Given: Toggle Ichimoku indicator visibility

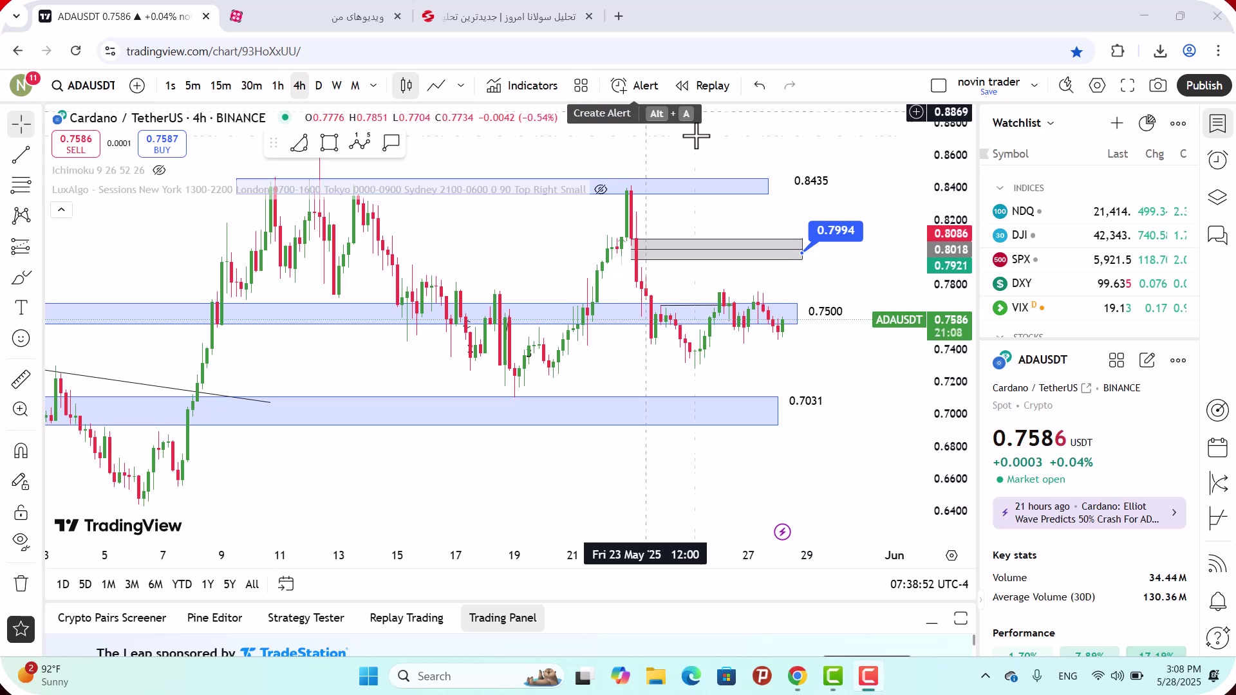Looking at the screenshot, I should (159, 170).
